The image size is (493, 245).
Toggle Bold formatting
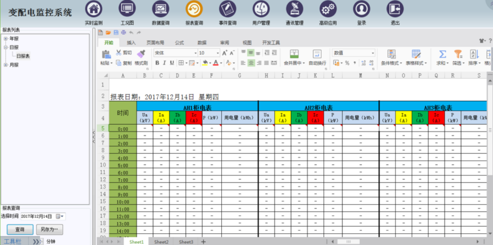pyautogui.click(x=157, y=63)
